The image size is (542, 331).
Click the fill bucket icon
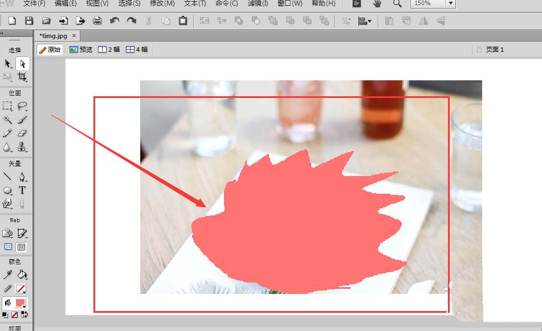click(7, 303)
